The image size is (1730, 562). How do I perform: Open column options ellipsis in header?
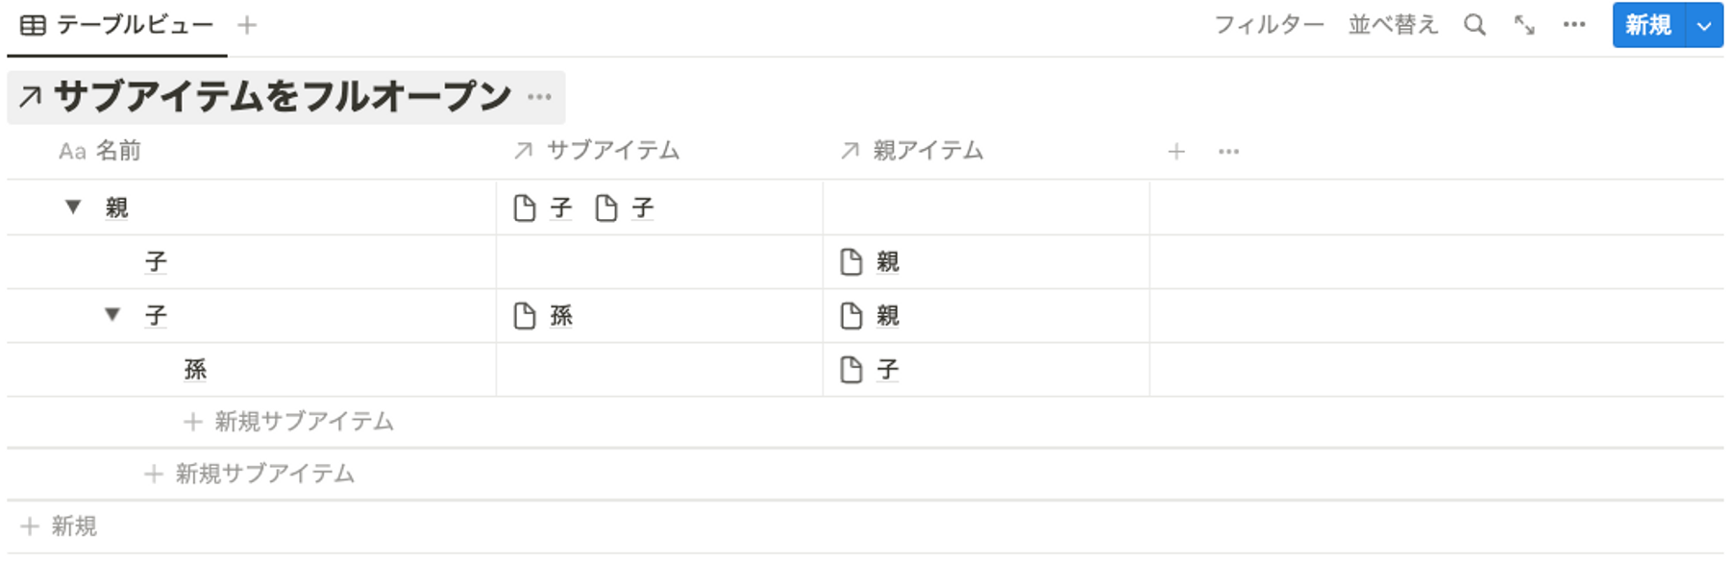(1228, 152)
